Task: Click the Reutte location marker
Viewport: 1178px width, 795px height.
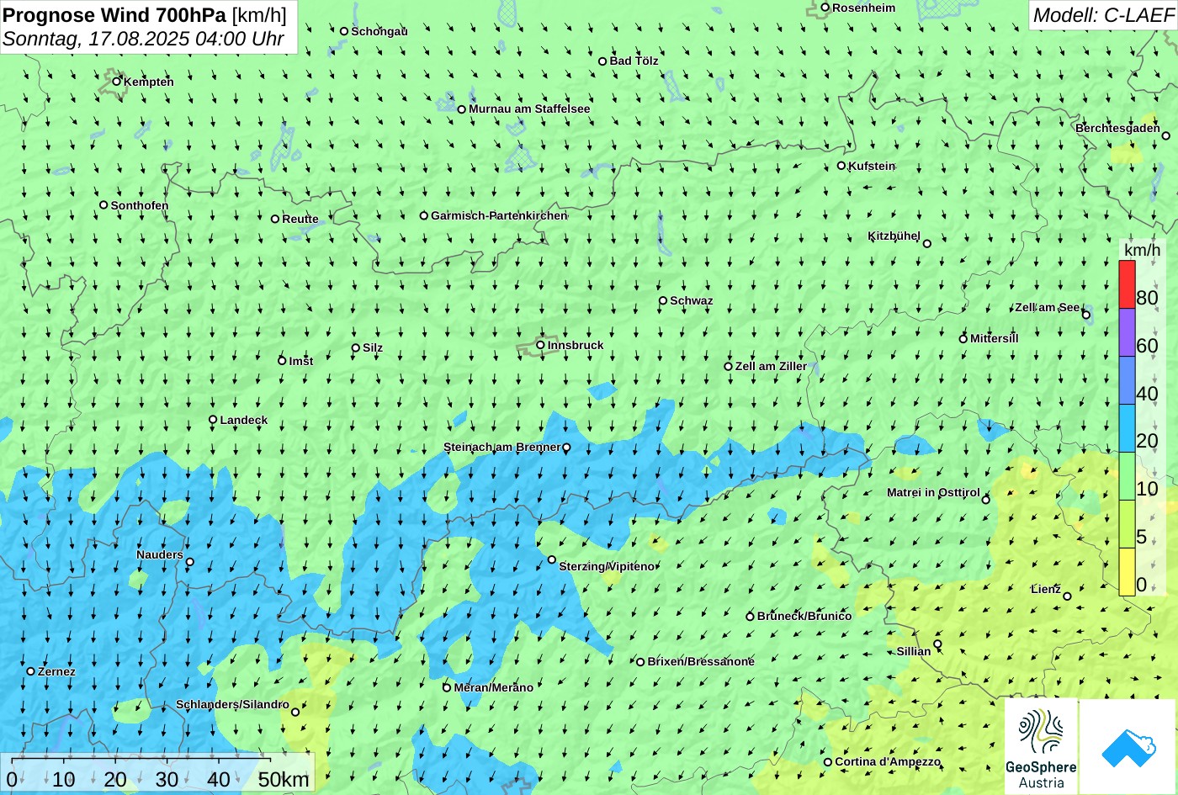Action: tap(275, 219)
